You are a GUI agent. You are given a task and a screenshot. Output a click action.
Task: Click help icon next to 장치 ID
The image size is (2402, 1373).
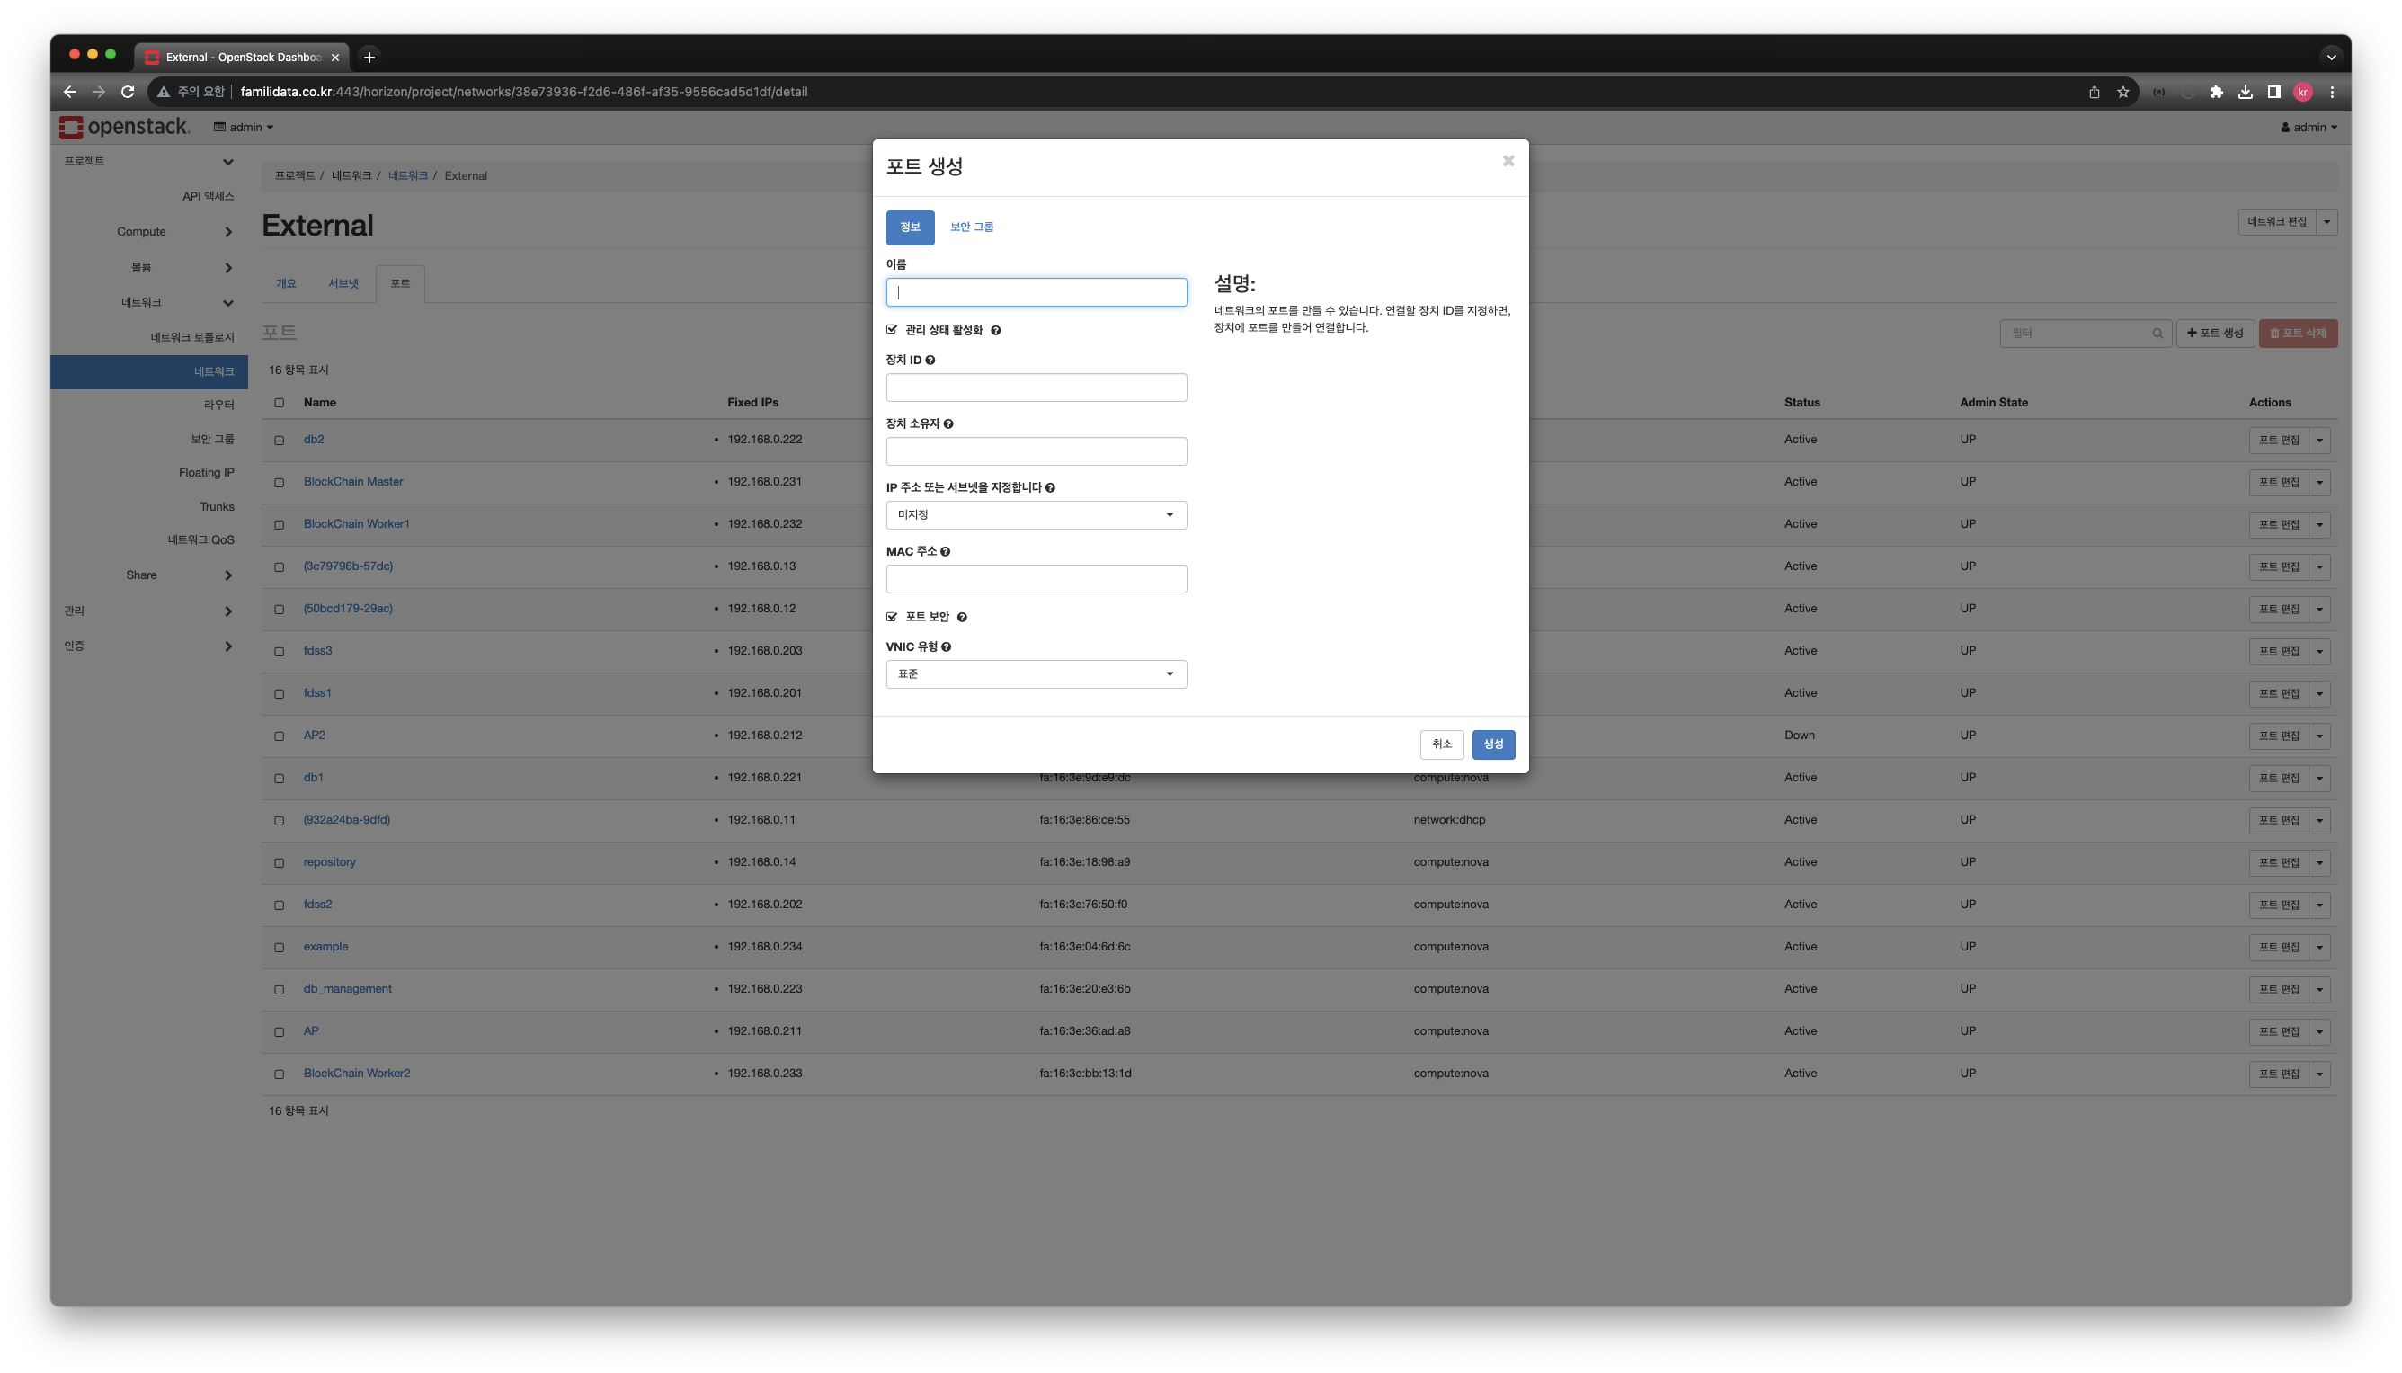tap(930, 361)
